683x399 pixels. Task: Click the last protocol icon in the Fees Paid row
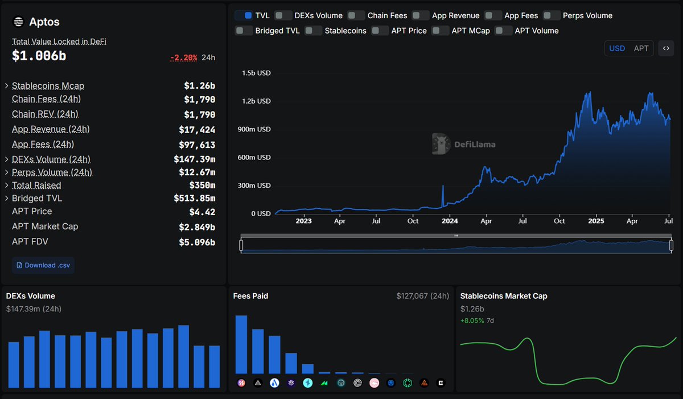click(x=441, y=383)
